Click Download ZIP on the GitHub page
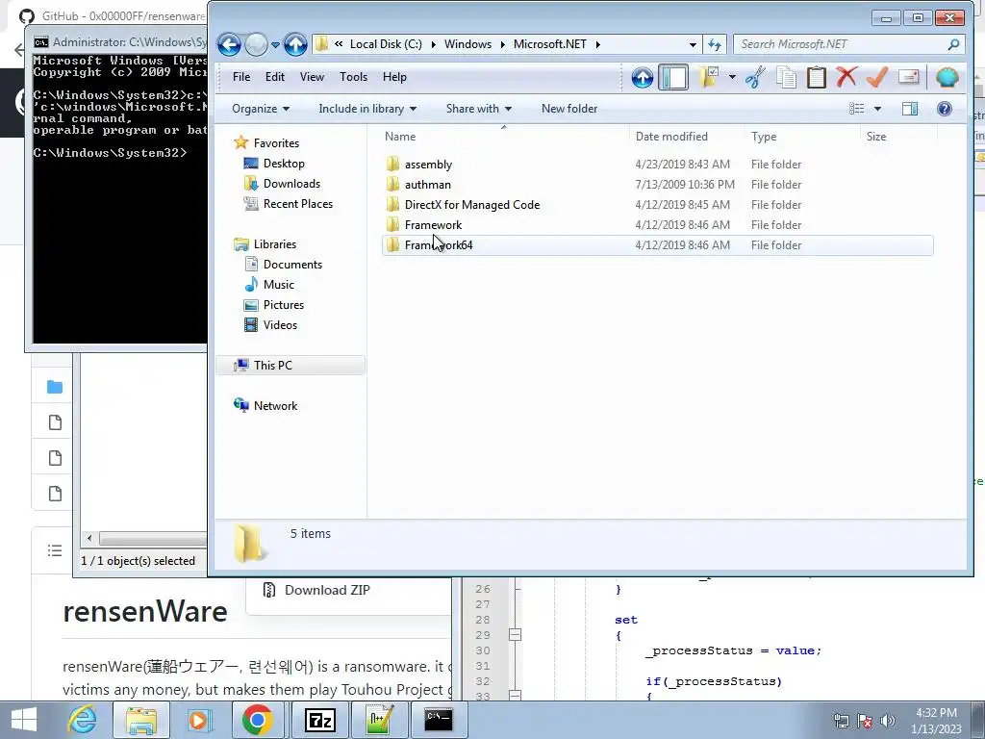This screenshot has width=985, height=739. (x=327, y=590)
